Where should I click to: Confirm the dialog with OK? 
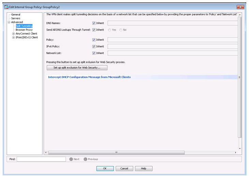point(105,169)
